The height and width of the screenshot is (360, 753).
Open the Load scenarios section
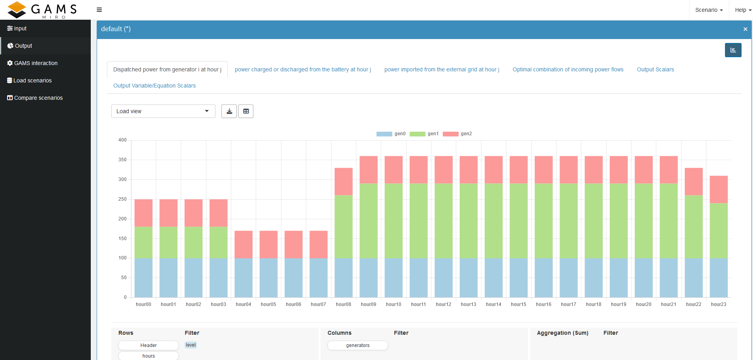(x=32, y=80)
